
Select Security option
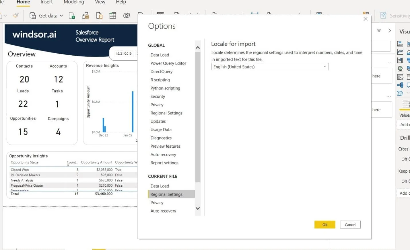click(158, 96)
